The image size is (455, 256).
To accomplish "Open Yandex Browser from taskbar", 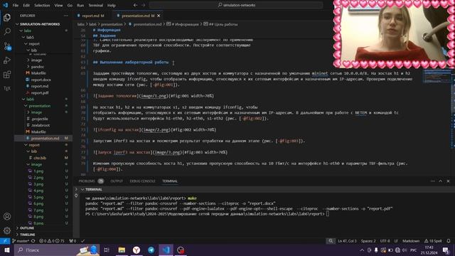I will pos(136,250).
